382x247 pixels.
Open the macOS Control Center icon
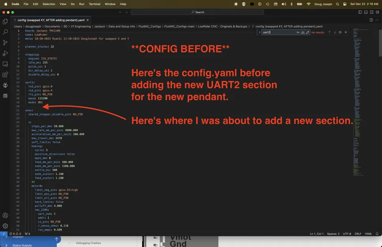345,4
